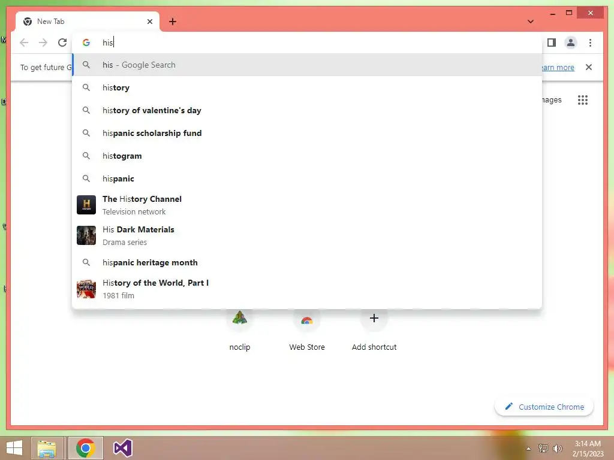Viewport: 614px width, 460px height.
Task: Click the forward navigation arrow
Action: tap(43, 43)
